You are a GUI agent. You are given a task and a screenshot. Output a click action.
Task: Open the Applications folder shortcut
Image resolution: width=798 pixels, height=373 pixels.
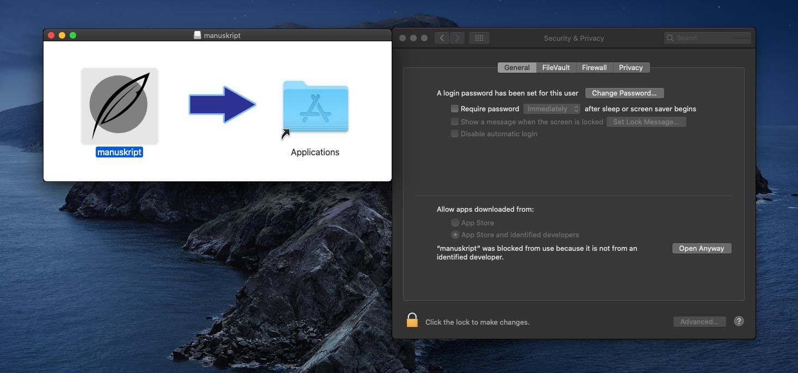pos(315,108)
